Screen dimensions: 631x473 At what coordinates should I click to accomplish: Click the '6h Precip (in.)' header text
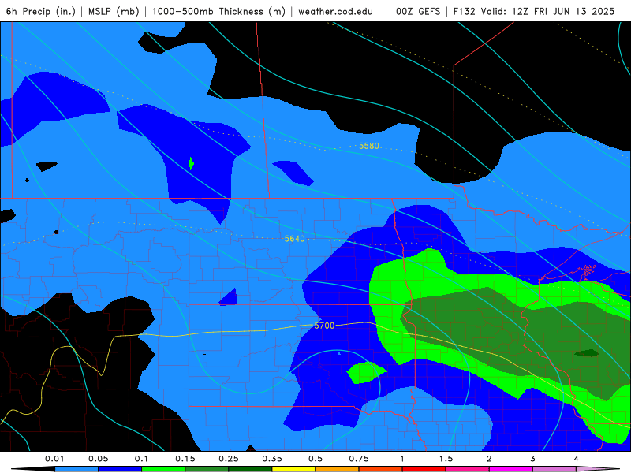coord(41,11)
